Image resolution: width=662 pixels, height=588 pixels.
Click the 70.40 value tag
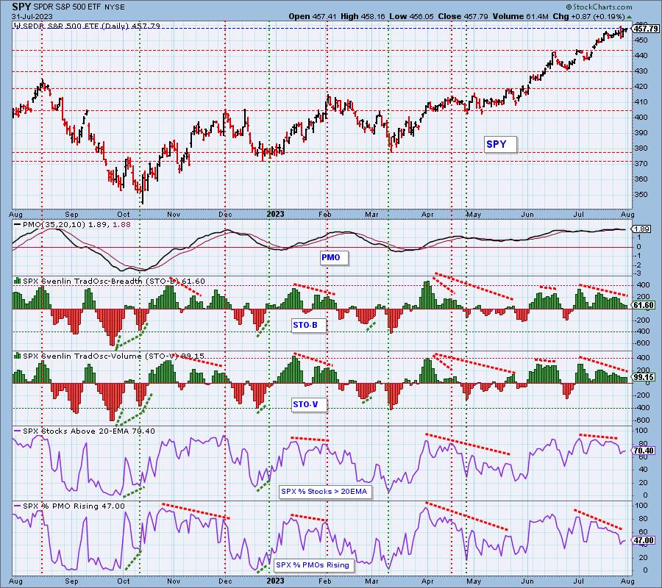[644, 451]
